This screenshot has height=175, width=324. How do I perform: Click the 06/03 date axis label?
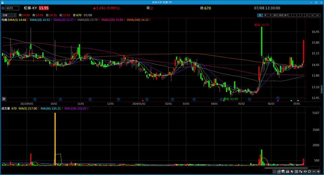point(271,104)
